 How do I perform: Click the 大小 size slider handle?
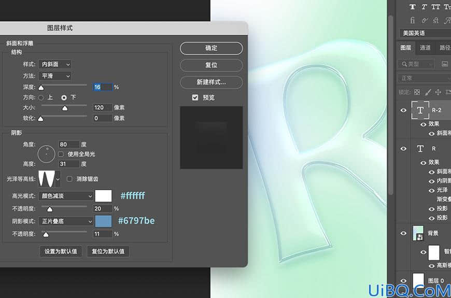pos(65,108)
